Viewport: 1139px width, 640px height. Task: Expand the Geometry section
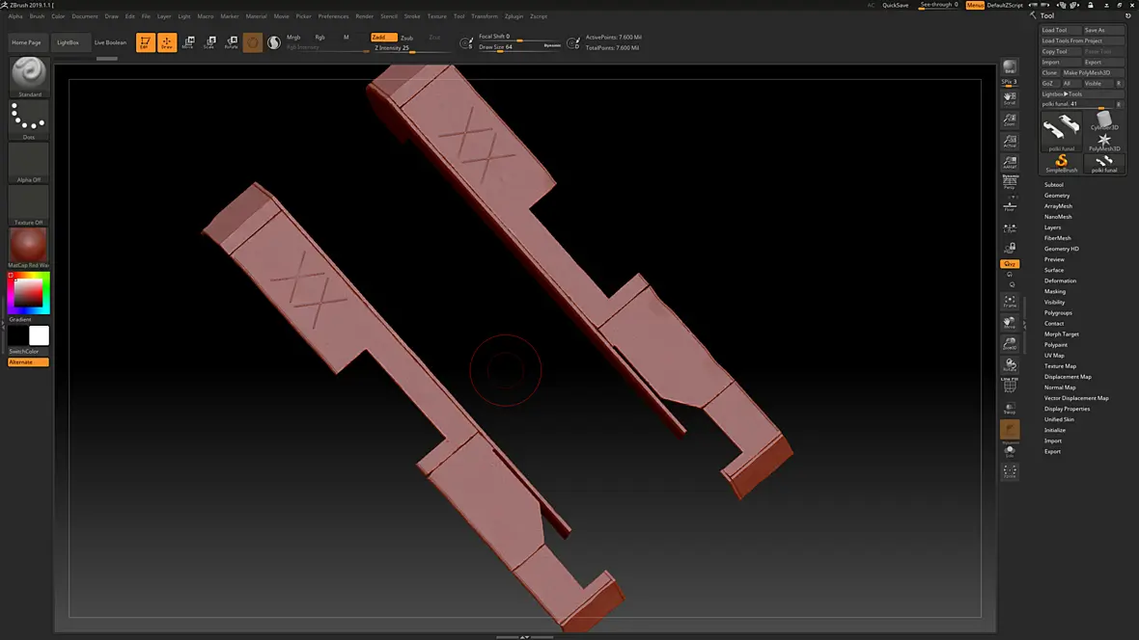[1056, 196]
